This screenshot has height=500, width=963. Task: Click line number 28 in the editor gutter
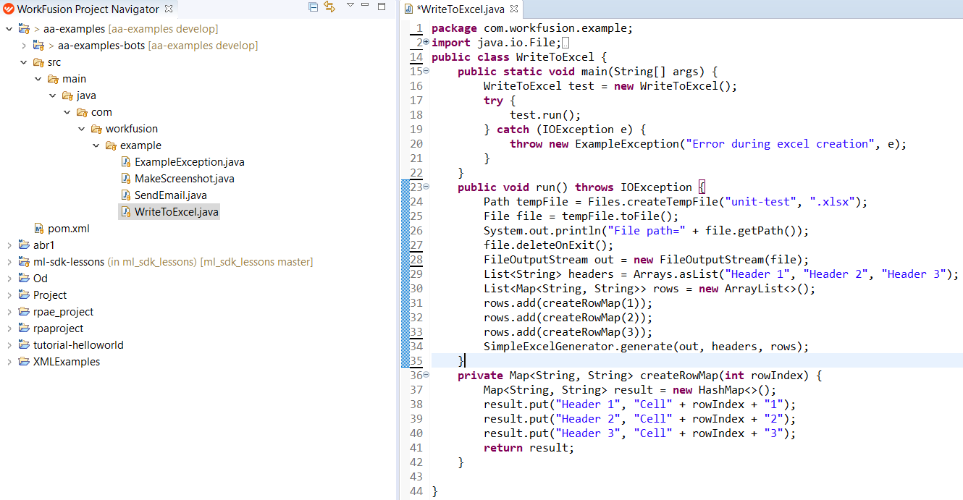point(416,259)
